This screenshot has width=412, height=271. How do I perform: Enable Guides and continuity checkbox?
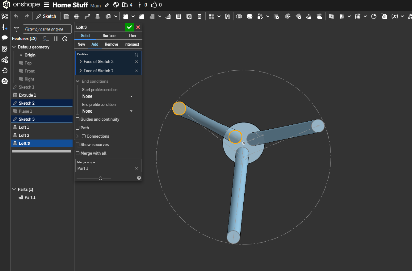(78, 119)
